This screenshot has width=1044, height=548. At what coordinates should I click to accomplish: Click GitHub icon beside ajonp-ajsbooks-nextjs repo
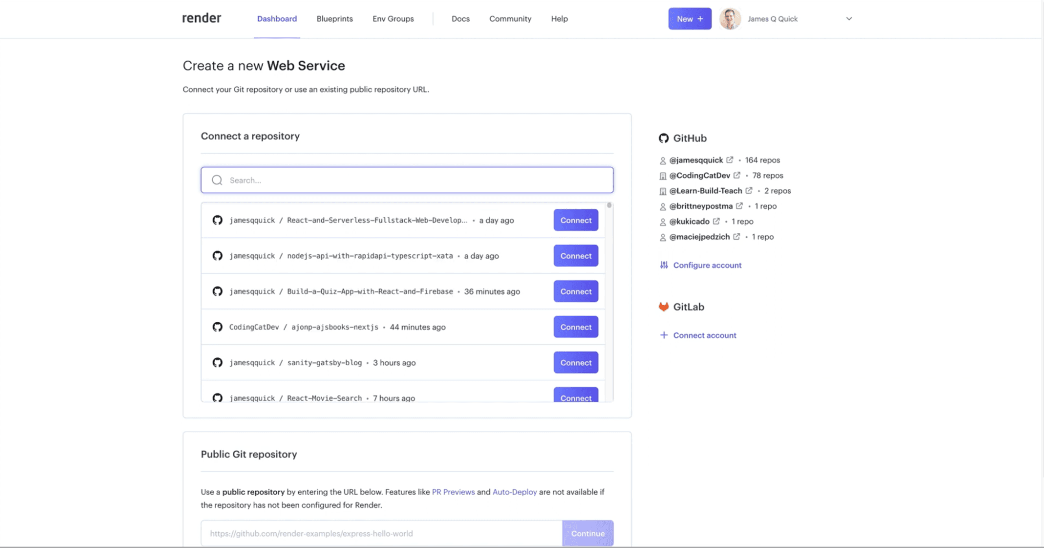(218, 327)
